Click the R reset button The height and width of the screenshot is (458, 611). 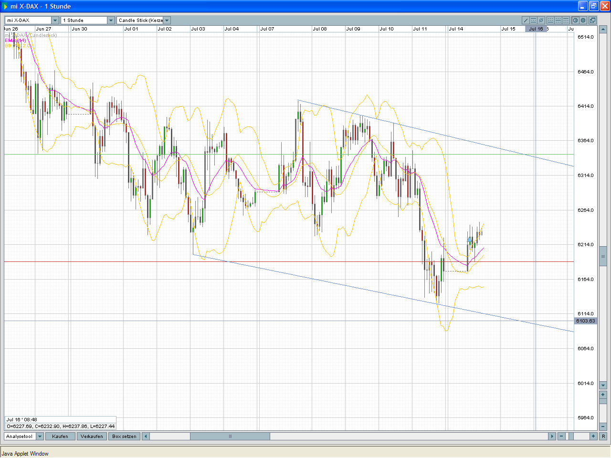(x=603, y=437)
